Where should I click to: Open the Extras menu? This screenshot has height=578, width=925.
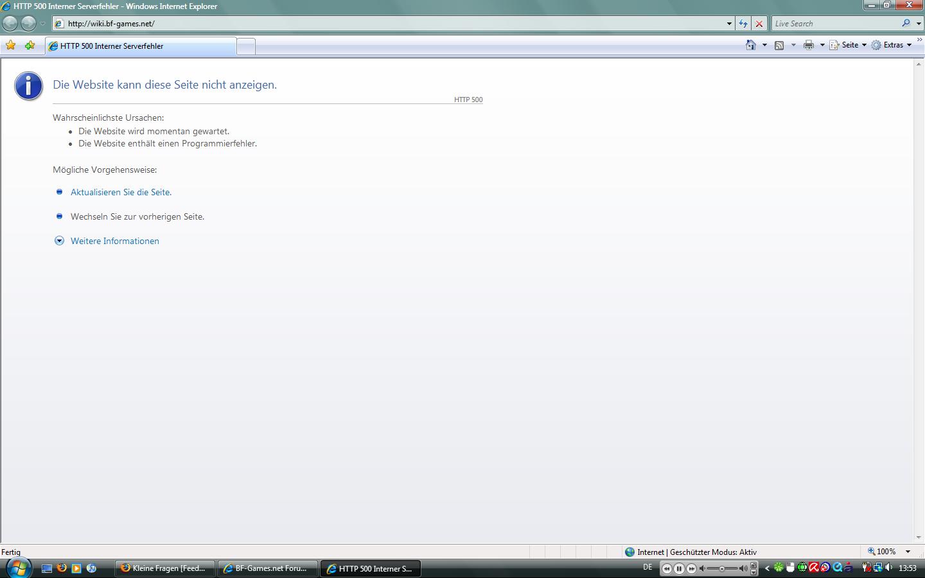click(893, 45)
